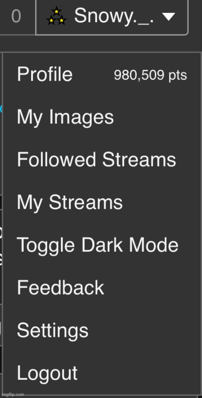Click the topmost yellow star in the rank icon
The width and height of the screenshot is (202, 398).
(x=56, y=11)
